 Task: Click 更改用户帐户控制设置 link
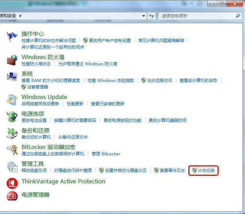110,40
